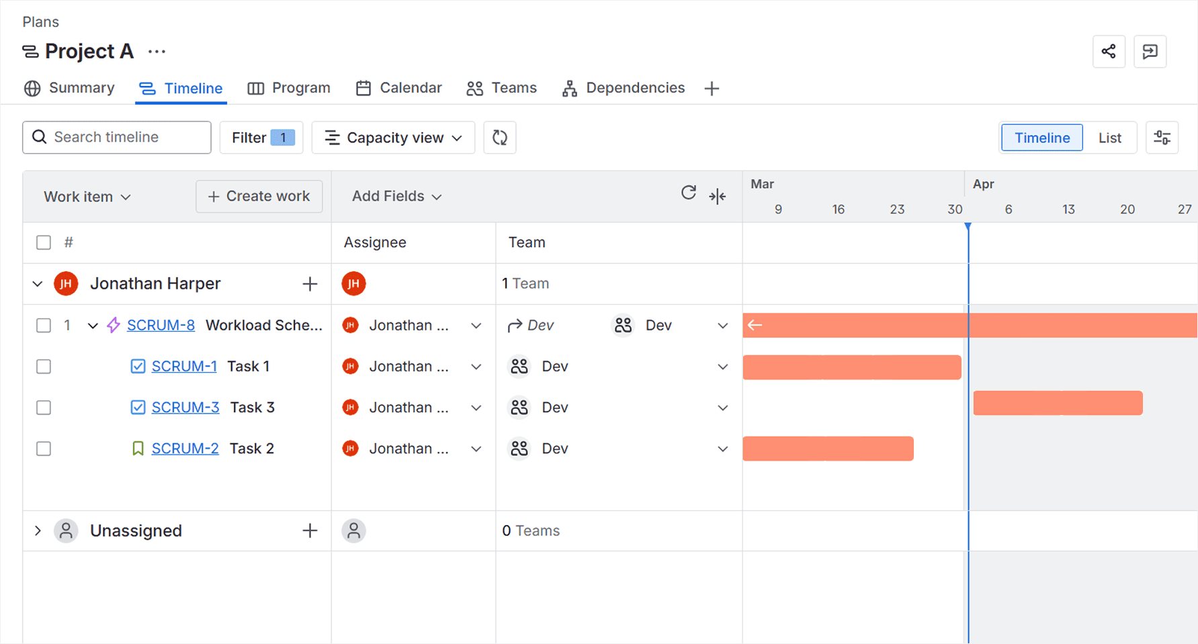
Task: Toggle the select all header checkbox
Action: click(44, 242)
